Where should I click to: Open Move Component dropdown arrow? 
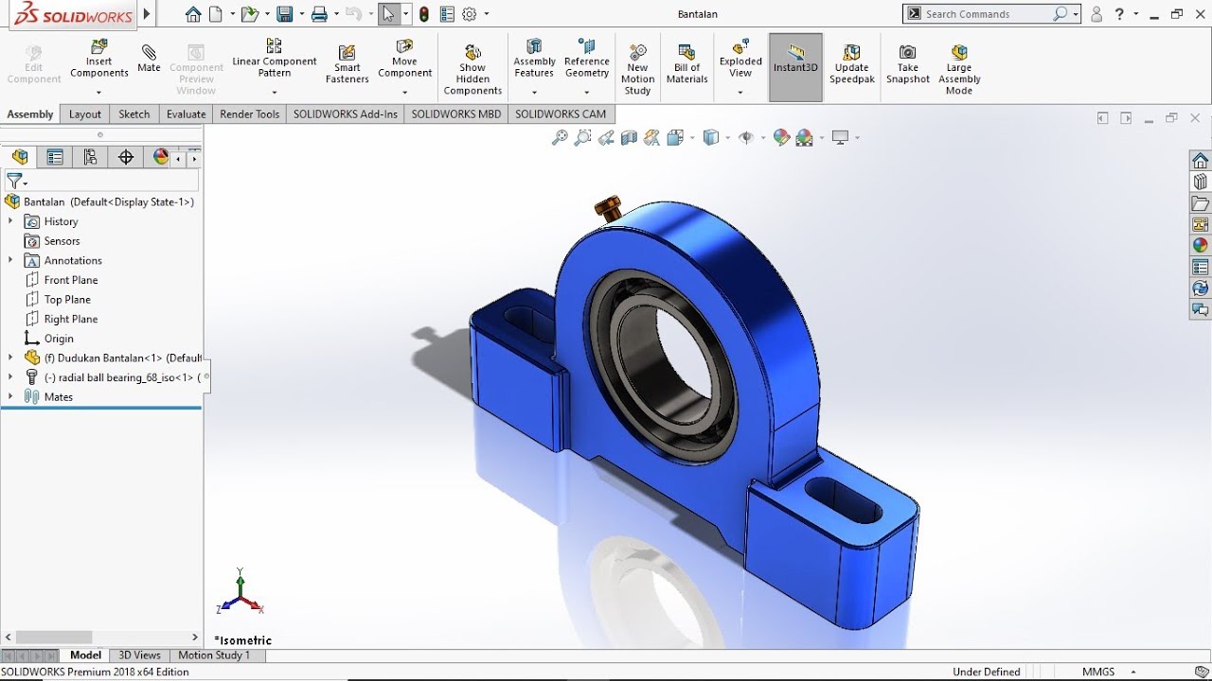point(404,93)
